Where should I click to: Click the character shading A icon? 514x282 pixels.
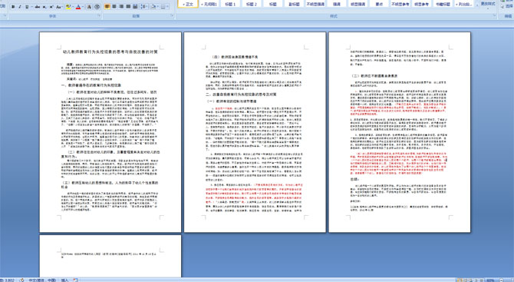point(89,7)
